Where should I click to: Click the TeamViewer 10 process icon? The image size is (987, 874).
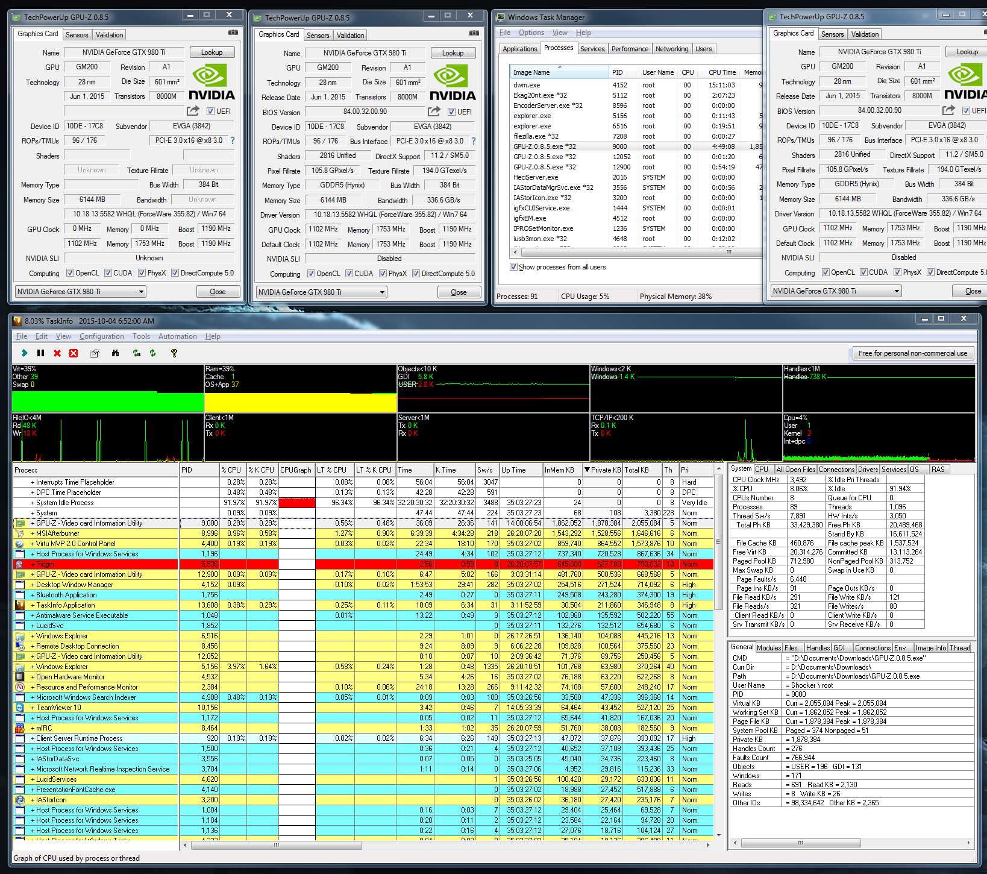click(20, 708)
